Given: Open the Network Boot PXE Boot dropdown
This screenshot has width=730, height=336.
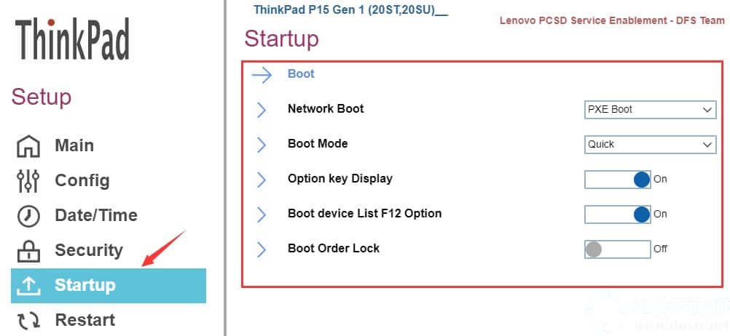Looking at the screenshot, I should (x=650, y=109).
